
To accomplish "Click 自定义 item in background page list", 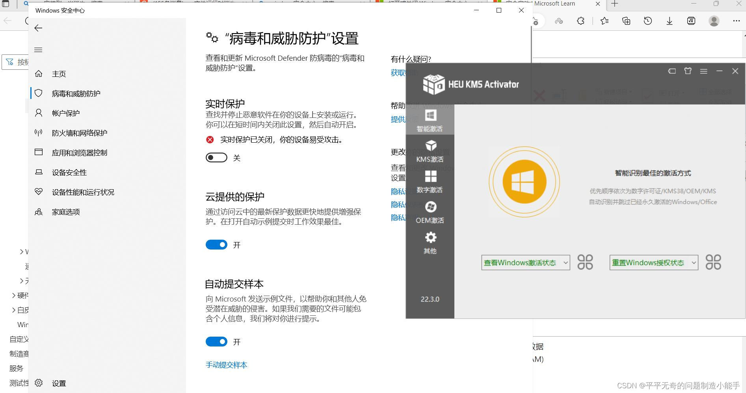I will coord(19,339).
